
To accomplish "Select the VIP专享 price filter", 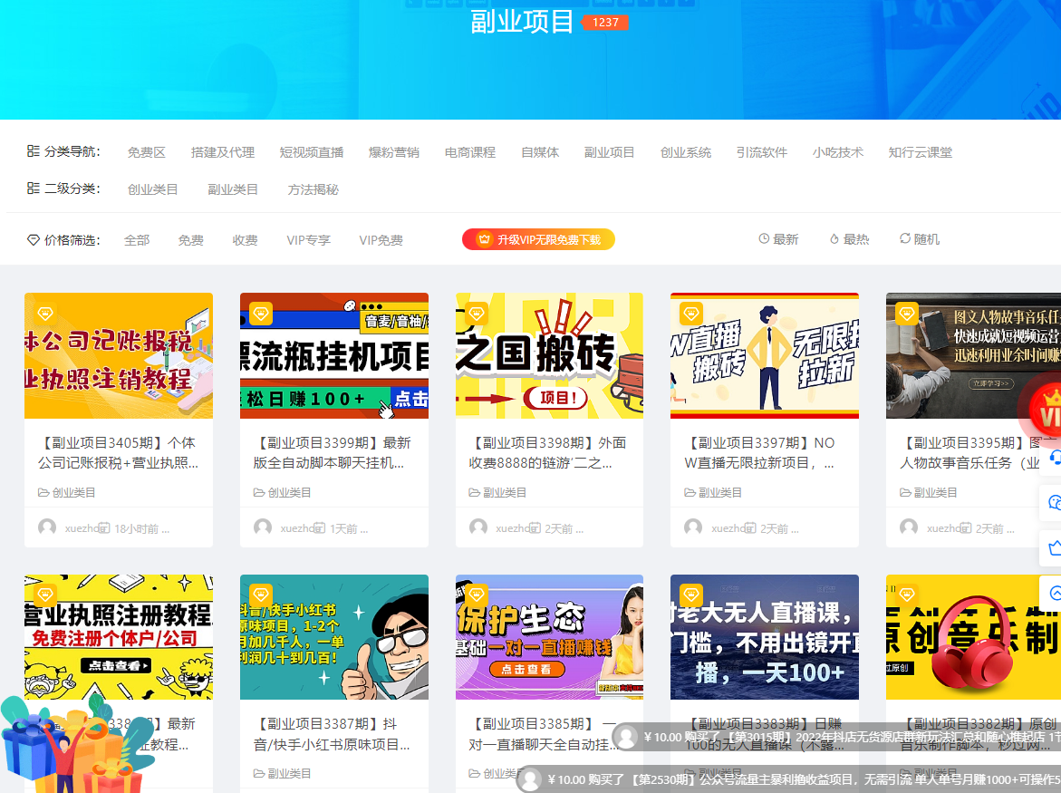I will pos(308,239).
